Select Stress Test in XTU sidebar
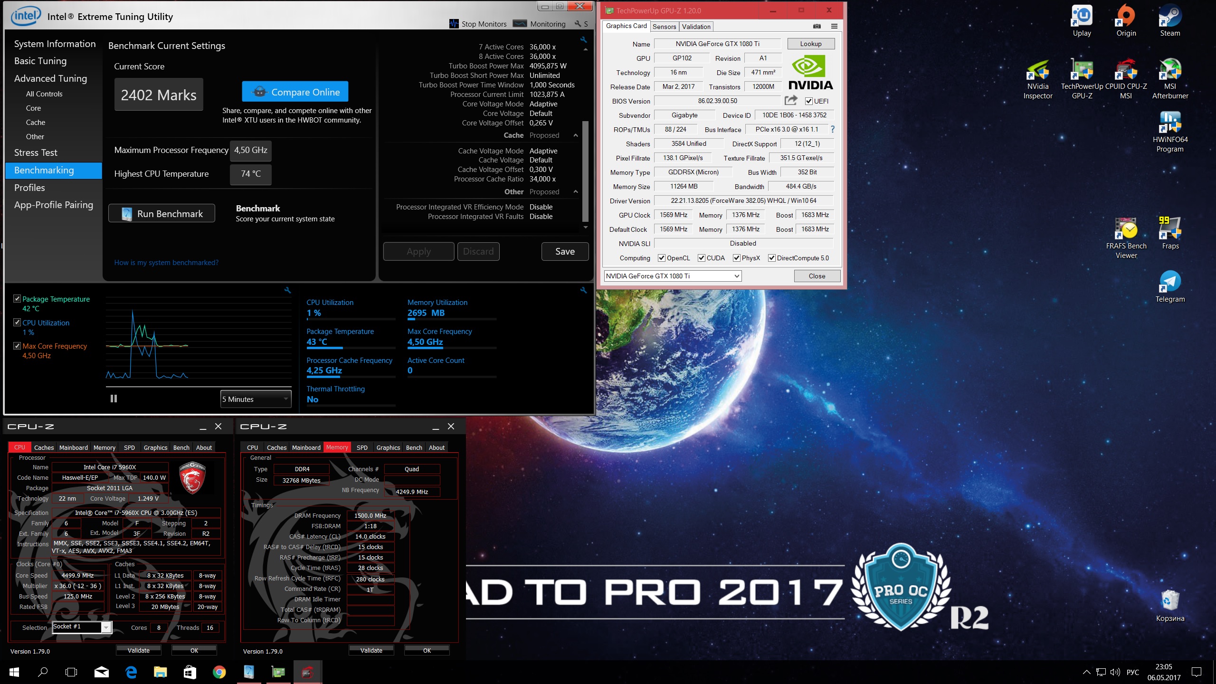This screenshot has width=1216, height=684. (36, 152)
